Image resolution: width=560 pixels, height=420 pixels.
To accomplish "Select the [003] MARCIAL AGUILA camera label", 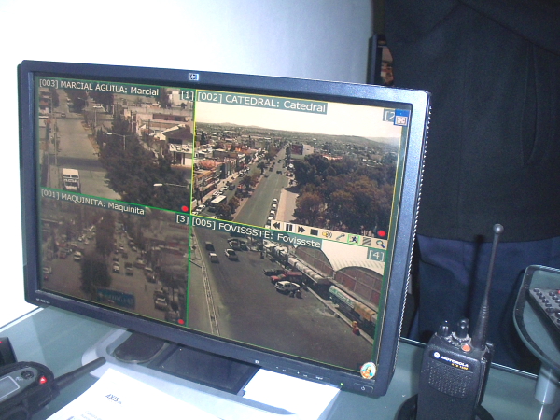I will pos(99,89).
